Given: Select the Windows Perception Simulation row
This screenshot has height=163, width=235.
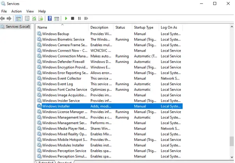Looking at the screenshot, I should pos(109,156).
